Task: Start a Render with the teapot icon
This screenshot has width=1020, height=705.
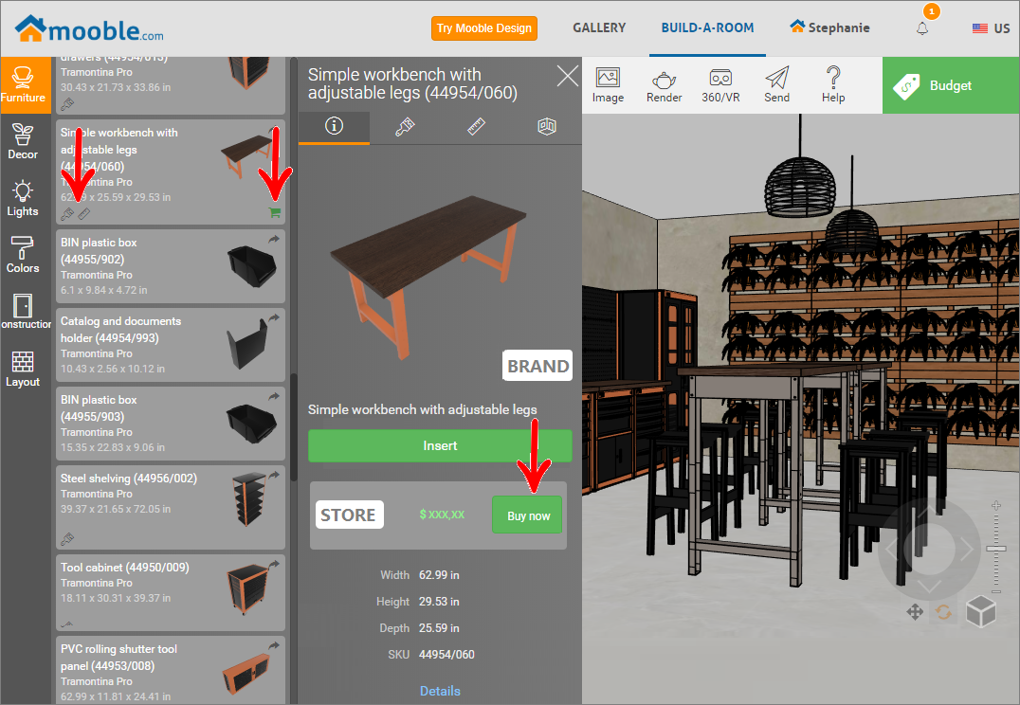Action: pos(665,85)
